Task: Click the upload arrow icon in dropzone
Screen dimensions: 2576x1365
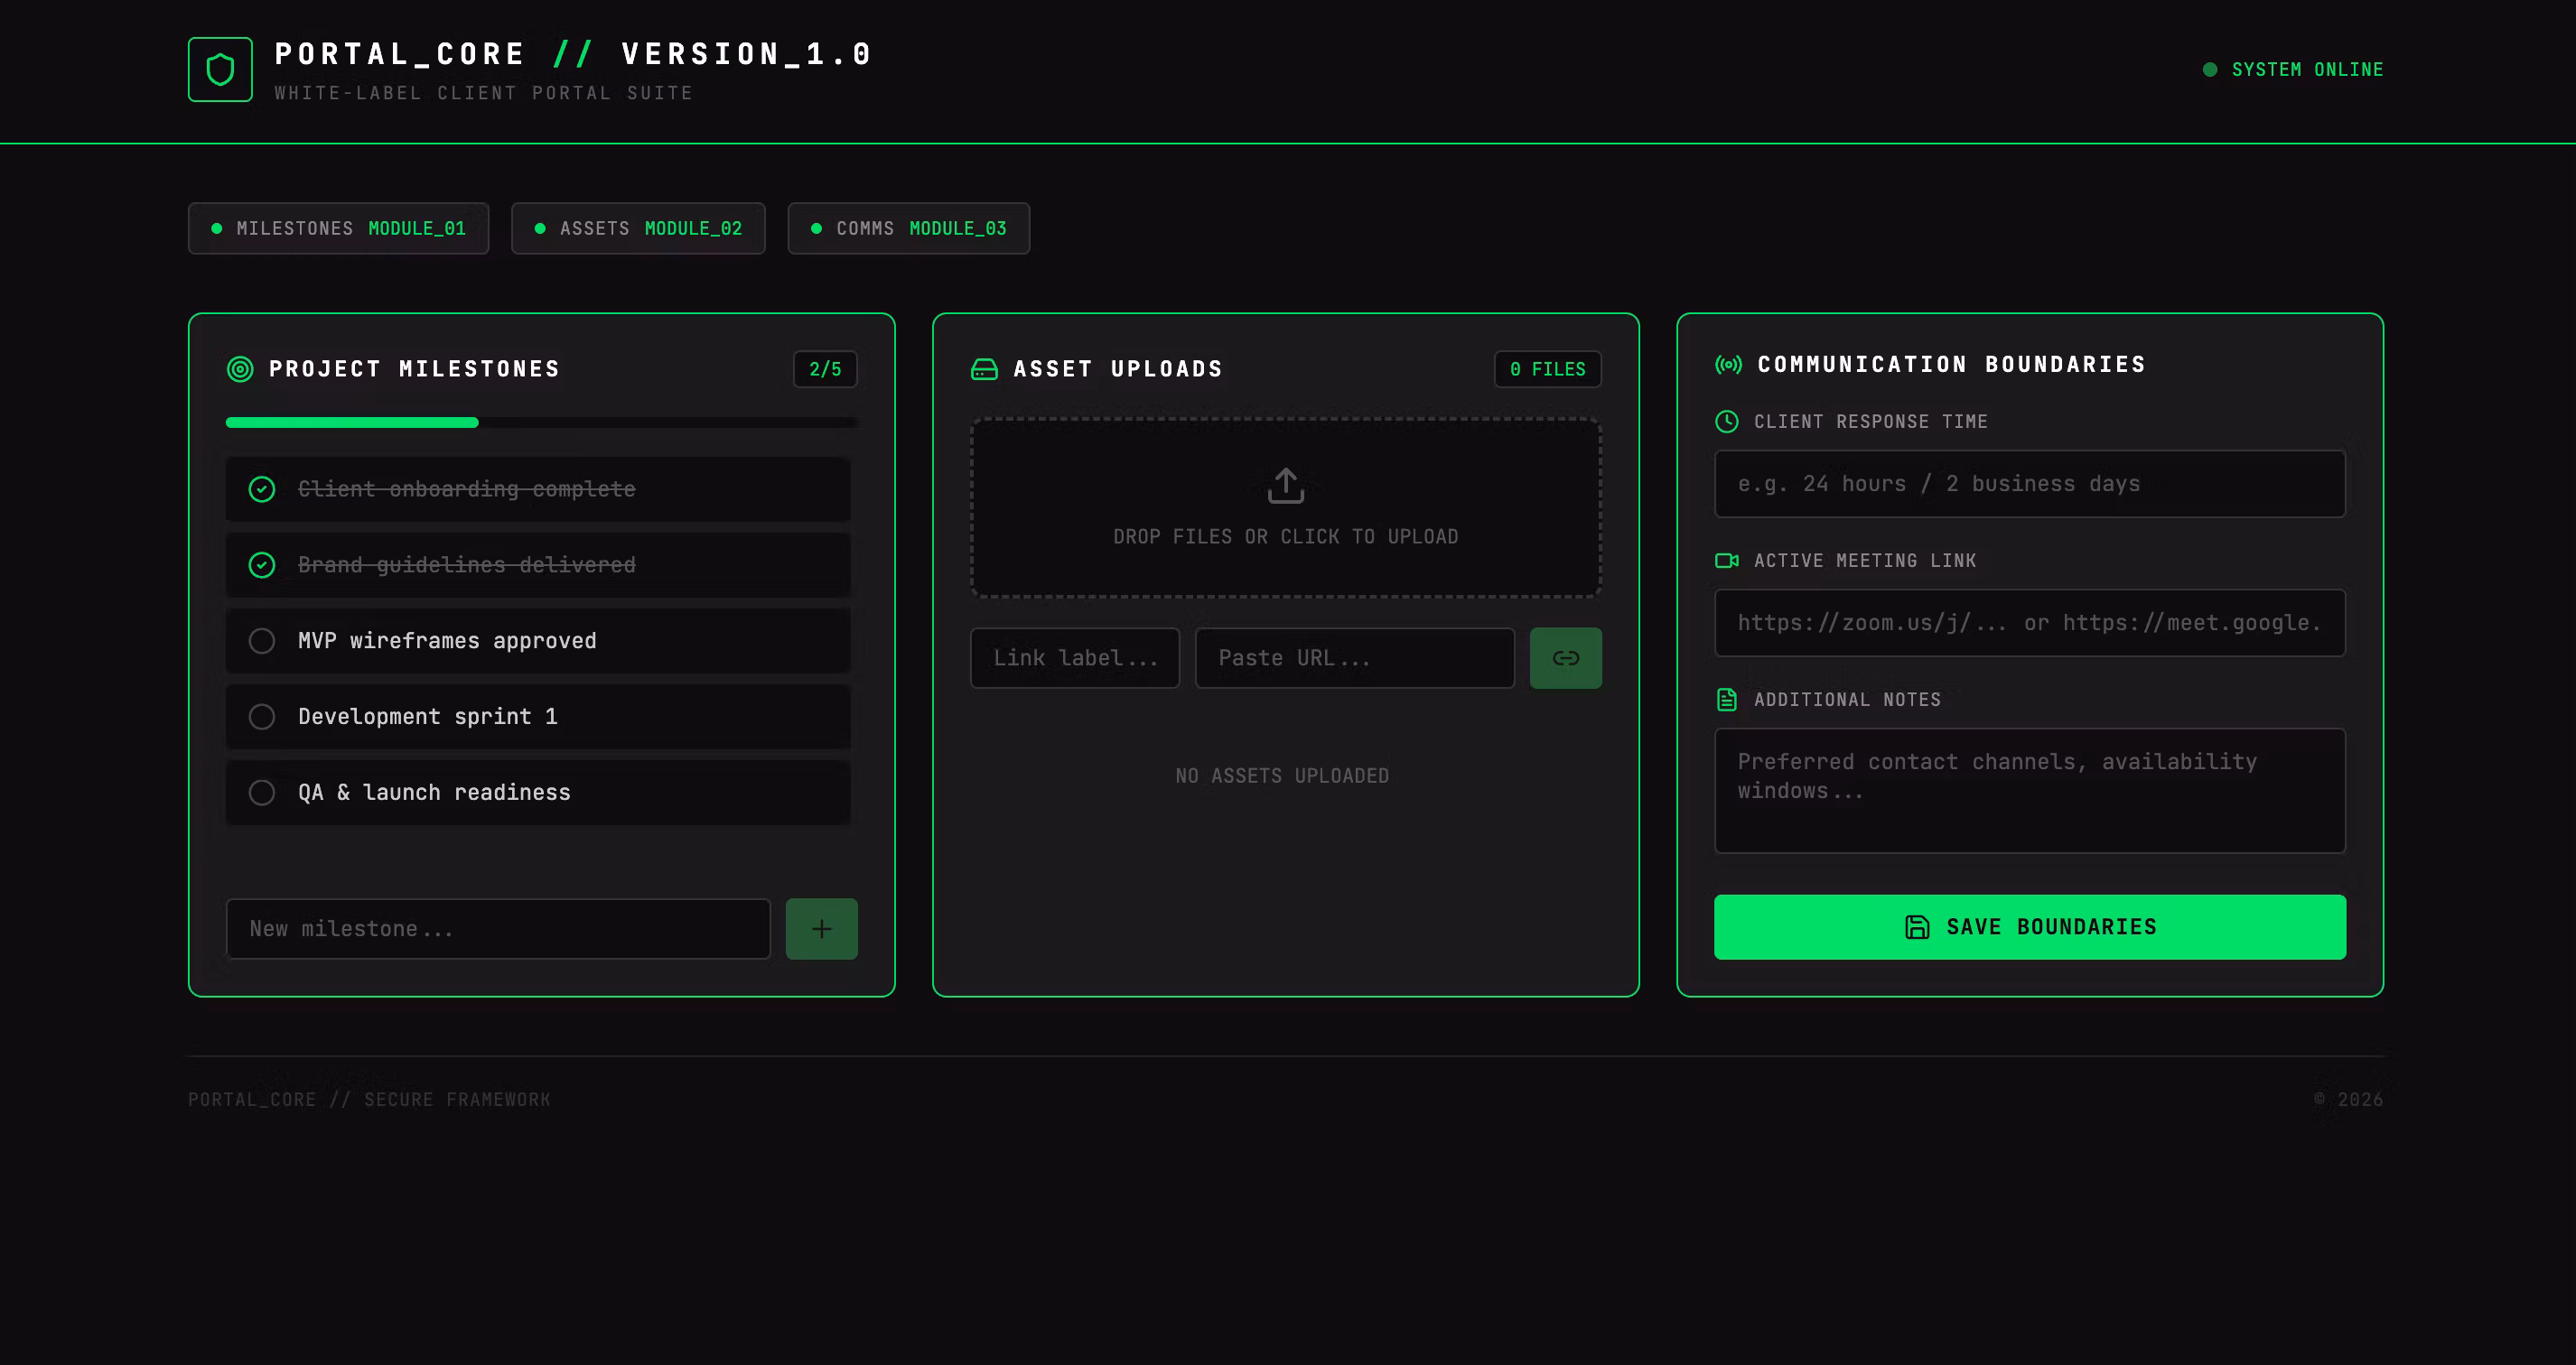Action: pyautogui.click(x=1285, y=486)
